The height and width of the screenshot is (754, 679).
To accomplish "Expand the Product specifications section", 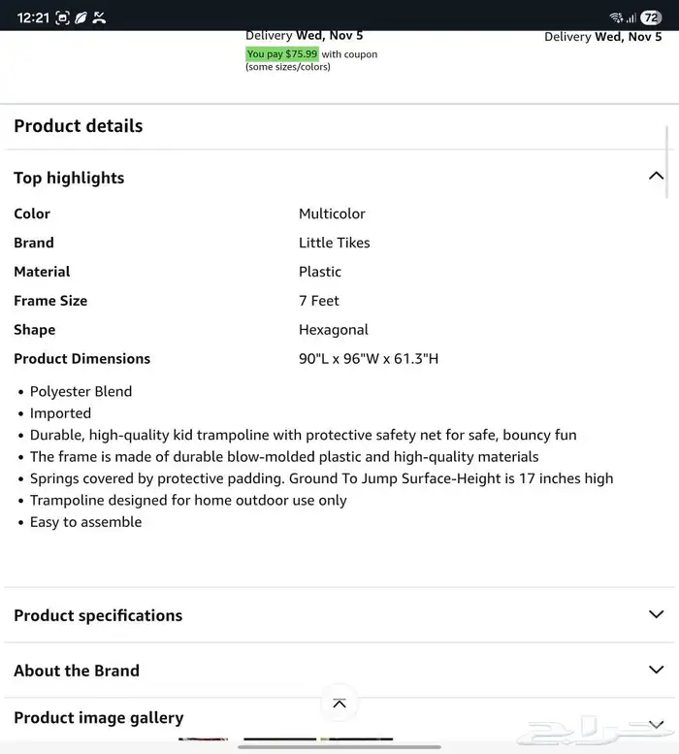I will point(656,614).
